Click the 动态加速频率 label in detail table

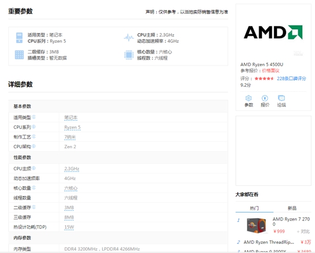pyautogui.click(x=27, y=178)
